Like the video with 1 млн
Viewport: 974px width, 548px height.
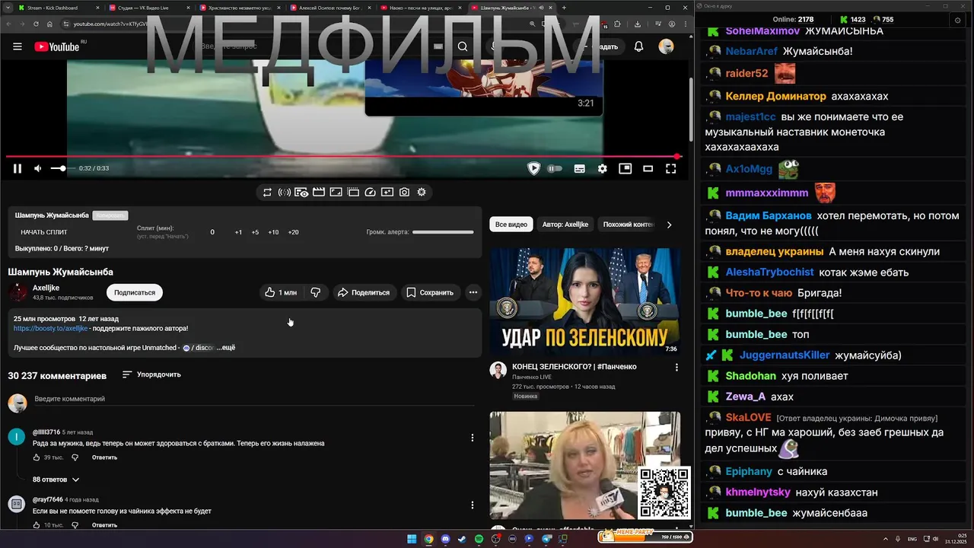[281, 292]
